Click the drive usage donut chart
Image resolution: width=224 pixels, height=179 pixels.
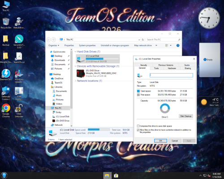tap(165, 109)
